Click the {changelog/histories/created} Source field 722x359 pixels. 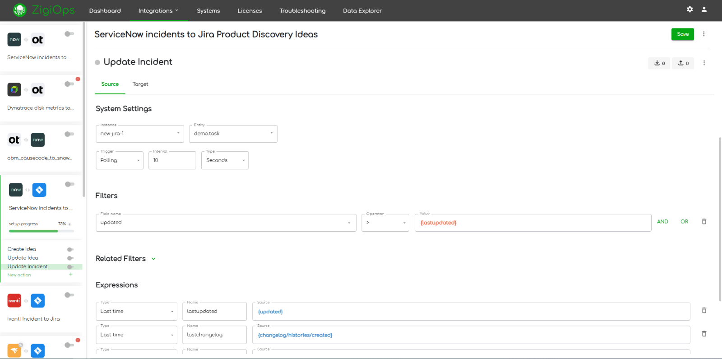coord(471,335)
